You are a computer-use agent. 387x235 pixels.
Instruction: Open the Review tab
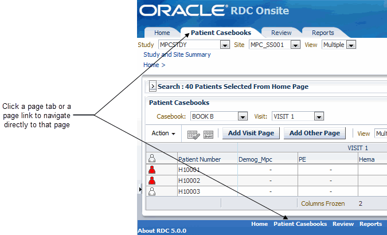281,33
